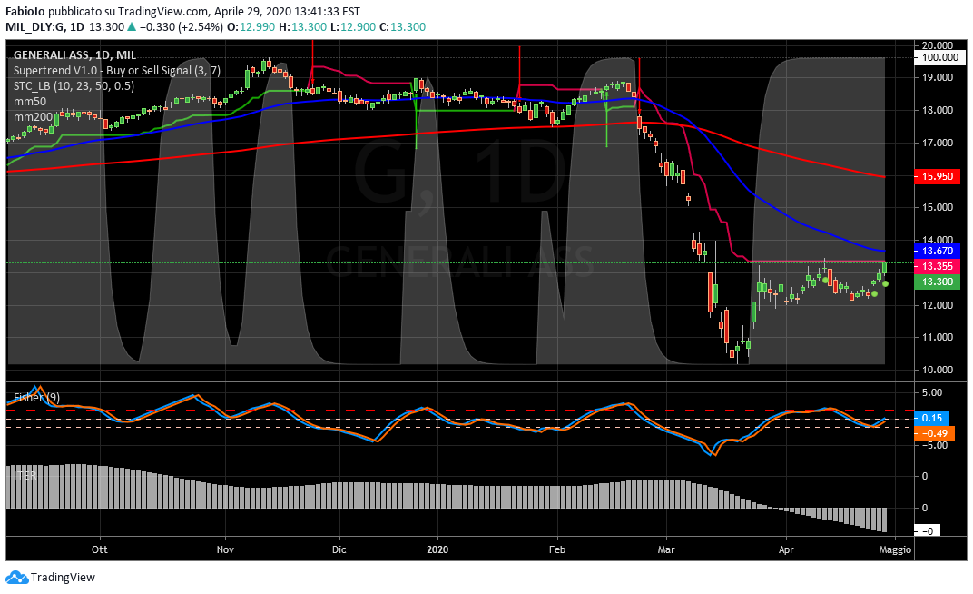973x594 pixels.
Task: Click the Maggio label on time axis
Action: tap(894, 549)
